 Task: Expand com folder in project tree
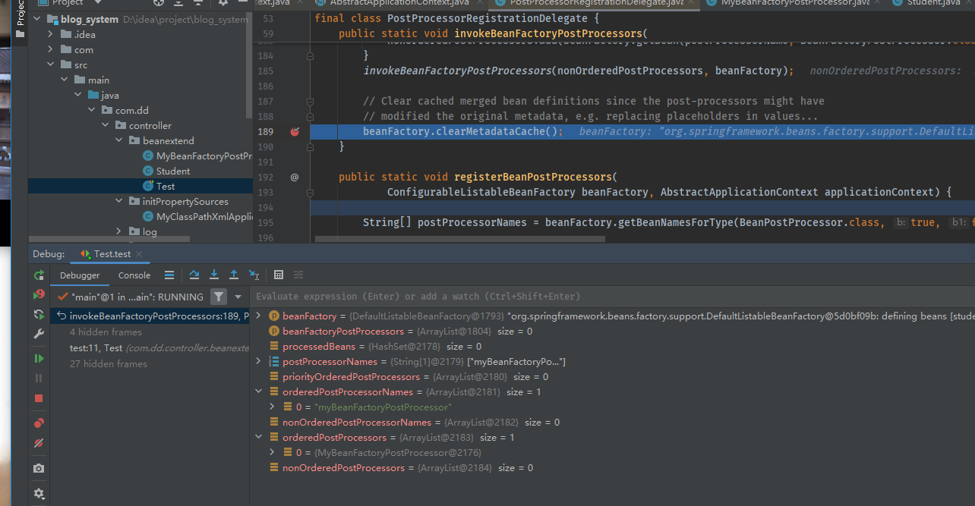click(50, 49)
